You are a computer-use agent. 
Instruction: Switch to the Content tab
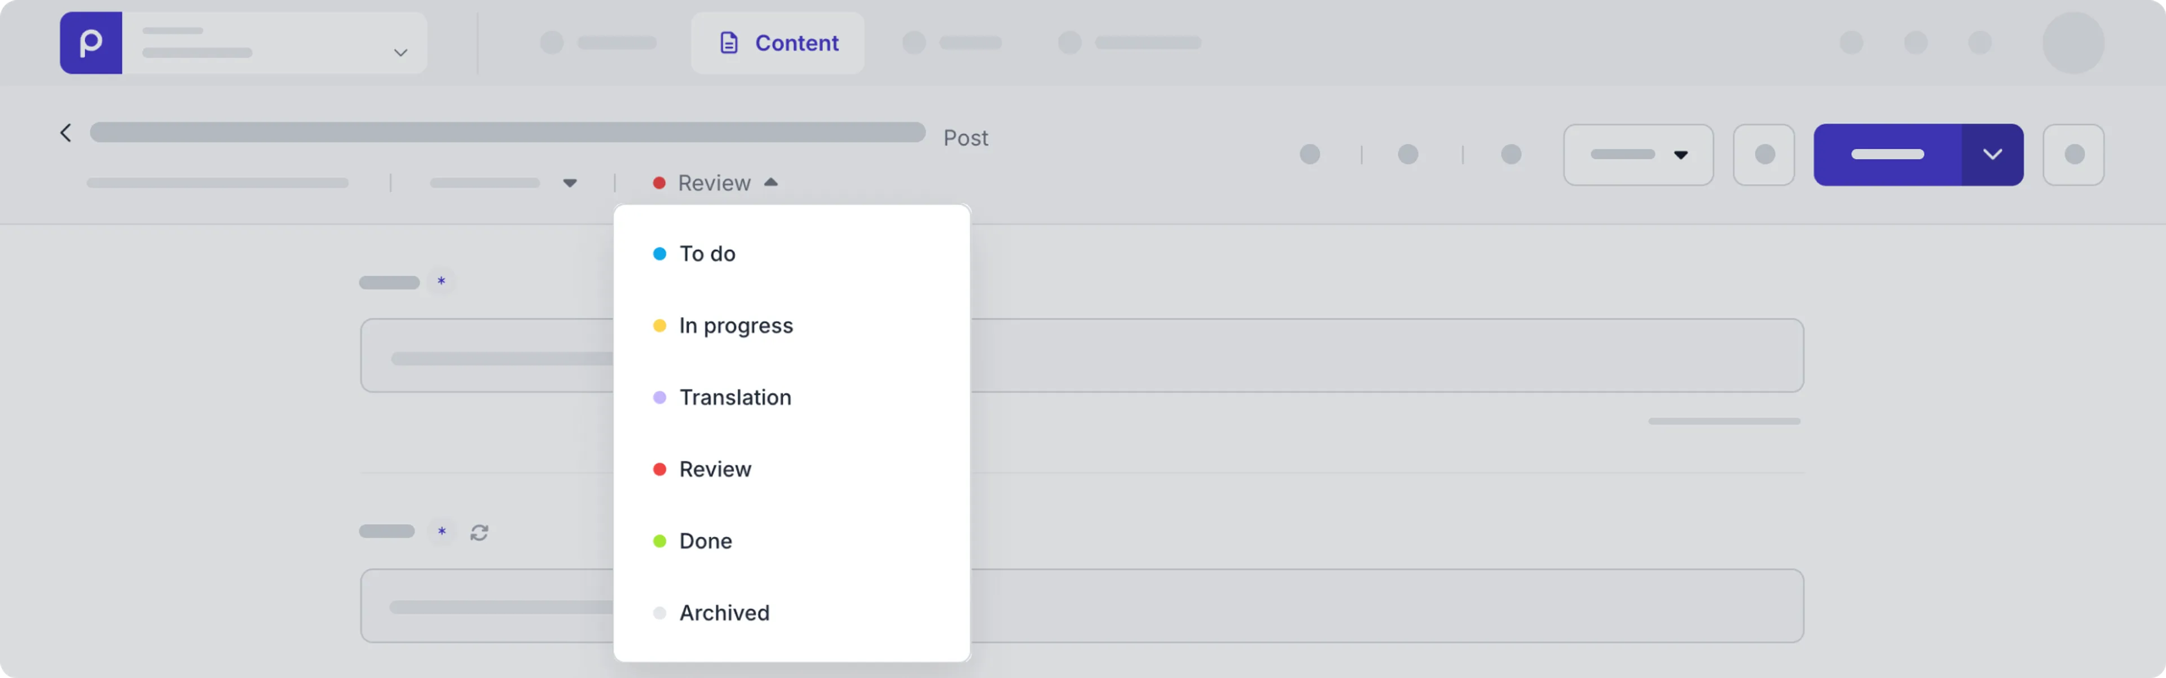tap(777, 43)
